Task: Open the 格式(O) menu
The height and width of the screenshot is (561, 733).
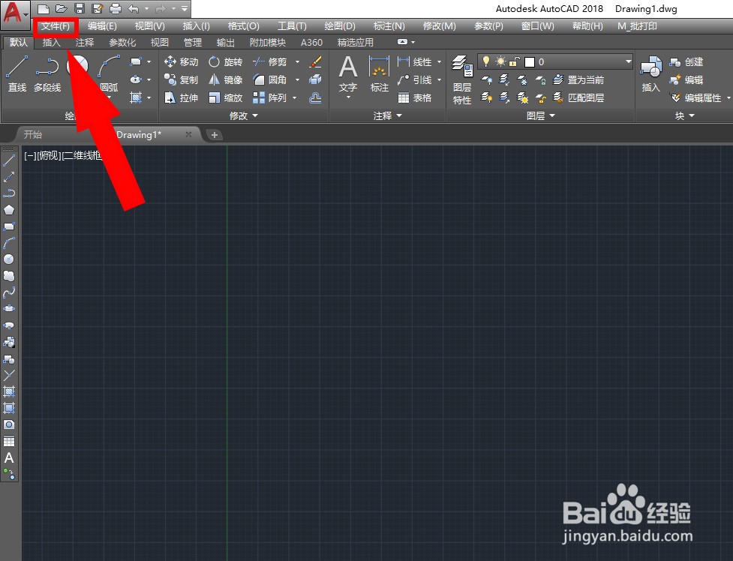Action: pos(244,26)
